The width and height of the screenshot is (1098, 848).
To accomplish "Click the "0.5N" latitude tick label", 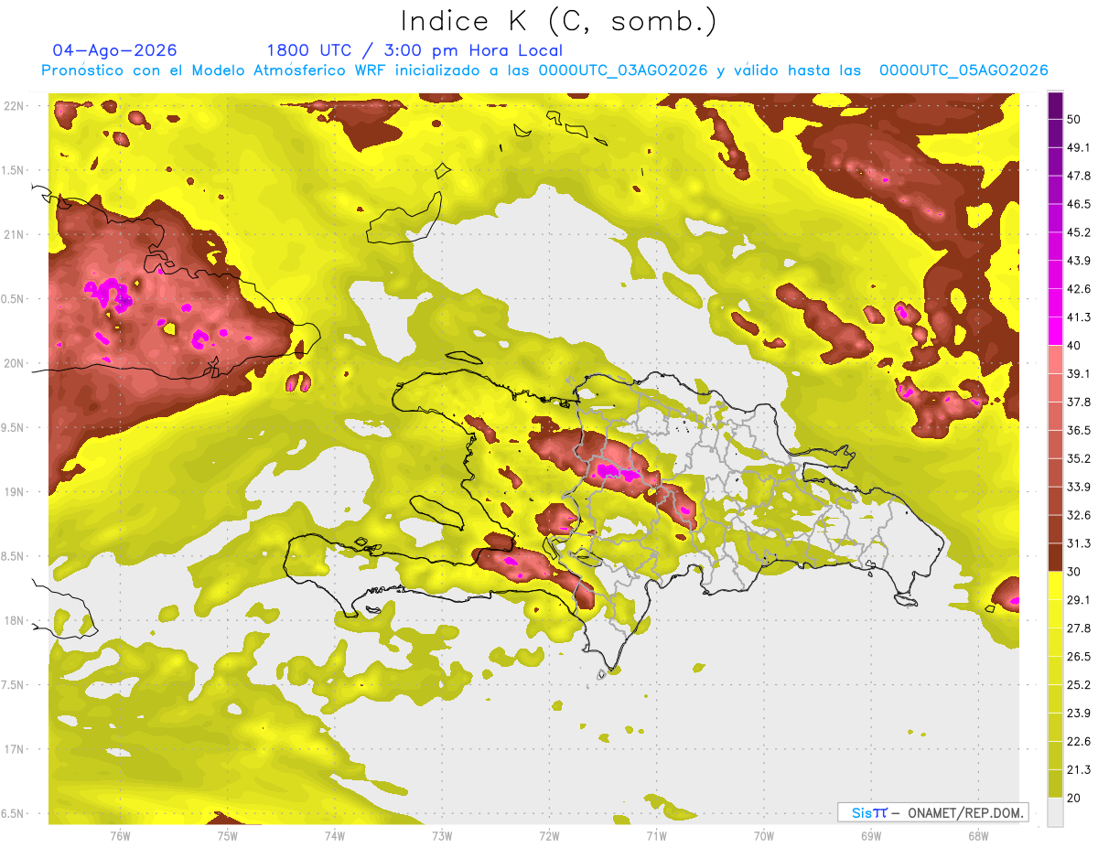I will pyautogui.click(x=14, y=299).
